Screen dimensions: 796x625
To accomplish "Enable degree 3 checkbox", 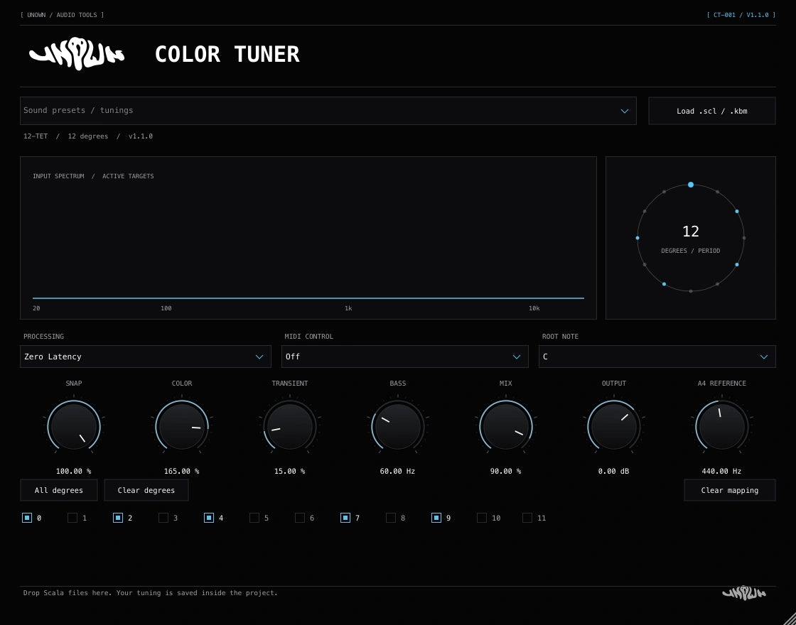I will (163, 518).
